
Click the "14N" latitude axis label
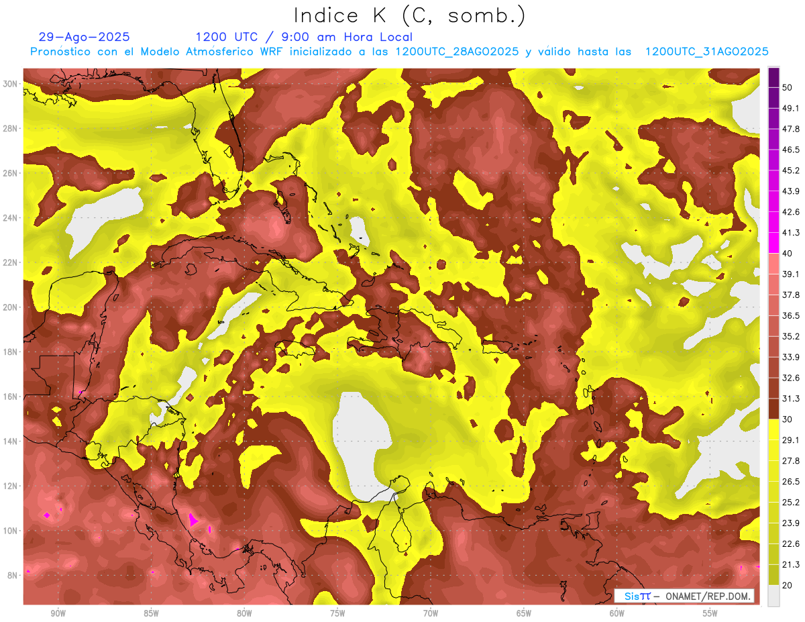(10, 442)
